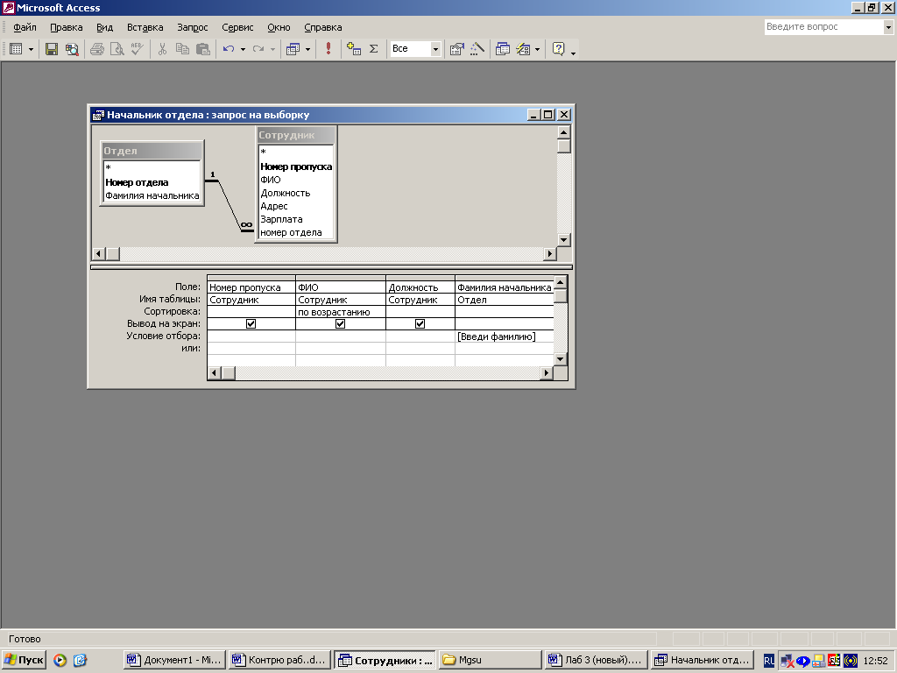This screenshot has width=897, height=673.
Task: Open the Запрос menu
Action: [192, 27]
